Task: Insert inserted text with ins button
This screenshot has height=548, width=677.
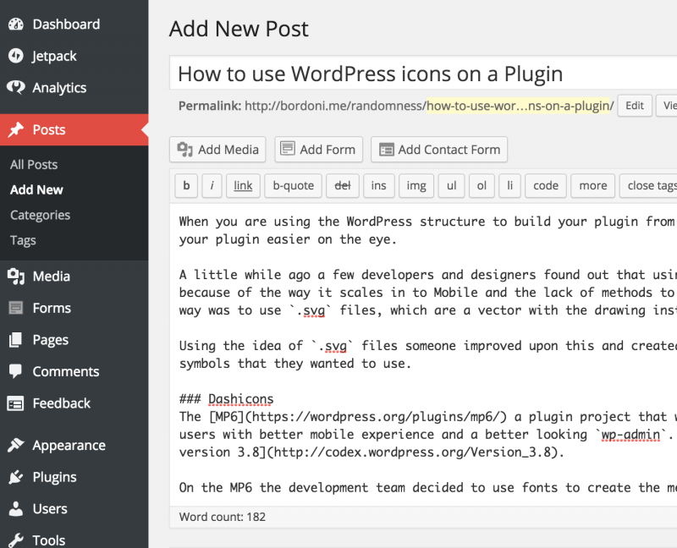Action: pos(378,185)
